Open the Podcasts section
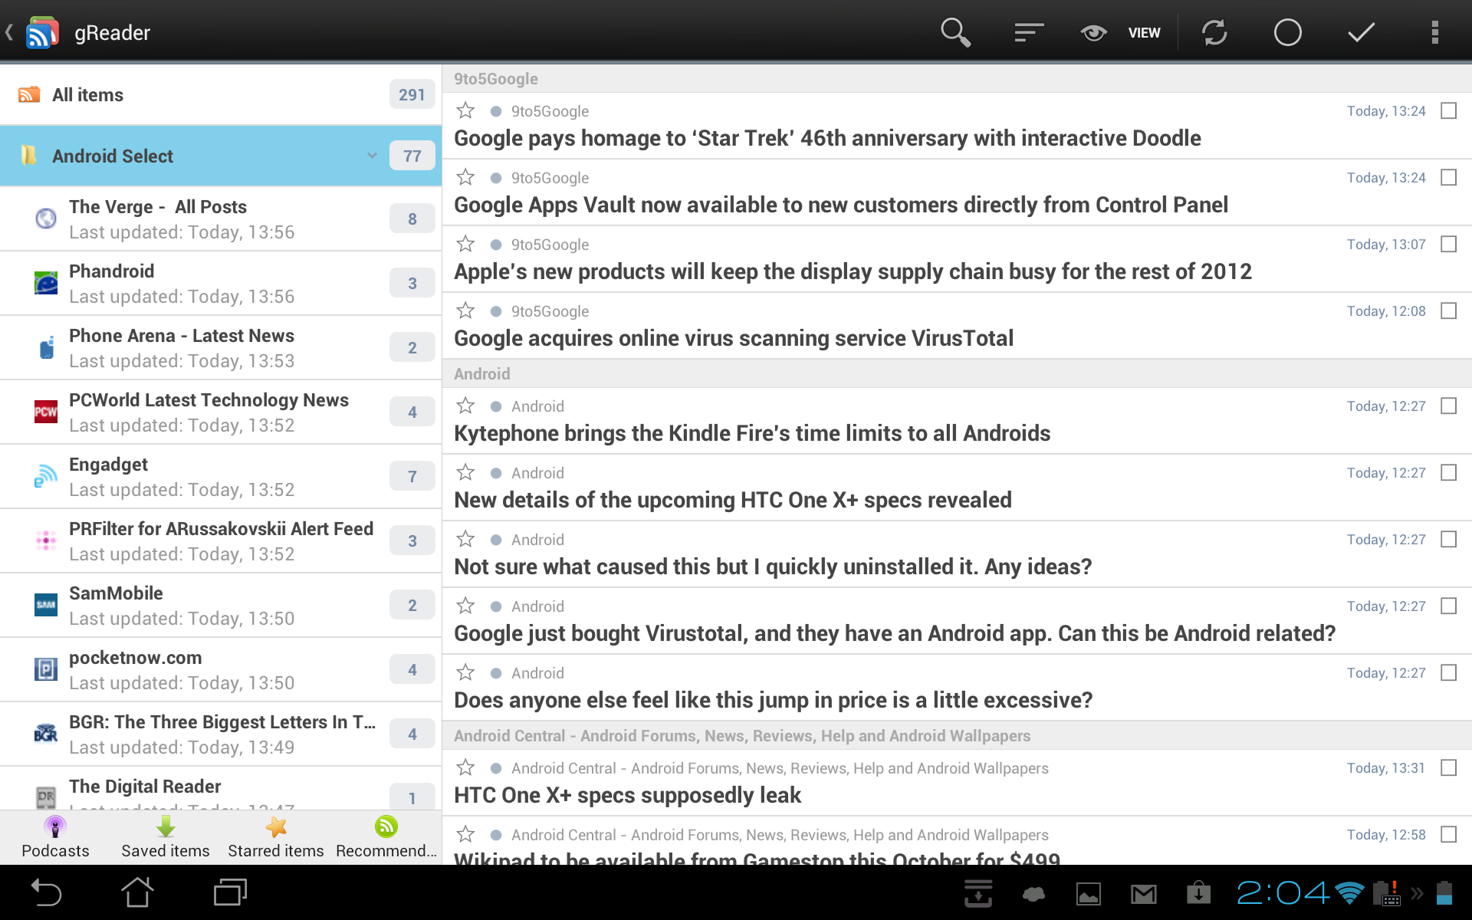Image resolution: width=1472 pixels, height=920 pixels. pos(54,836)
